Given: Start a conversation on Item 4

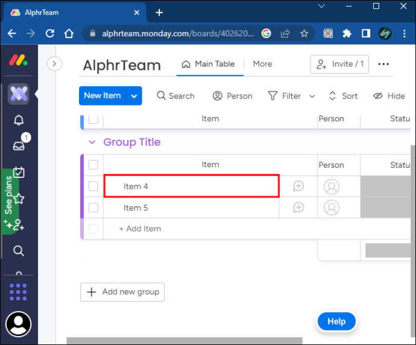Looking at the screenshot, I should pos(298,186).
